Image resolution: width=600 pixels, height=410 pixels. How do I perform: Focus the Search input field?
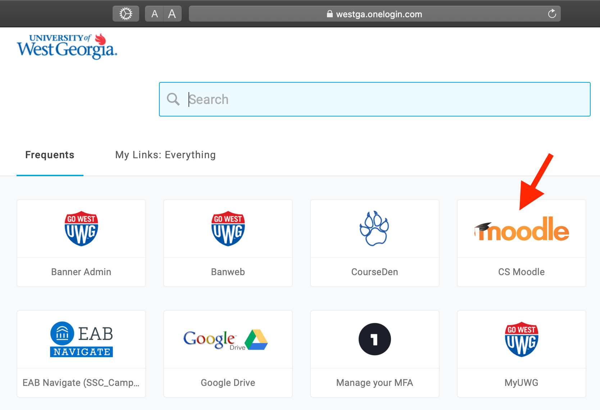pyautogui.click(x=375, y=99)
